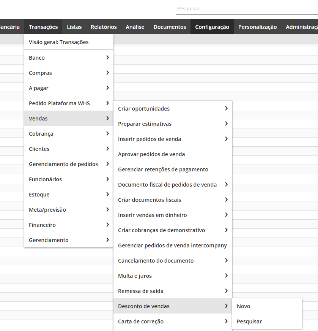Click the arrow beside Criar oportunidades
This screenshot has width=318, height=331.
226,109
